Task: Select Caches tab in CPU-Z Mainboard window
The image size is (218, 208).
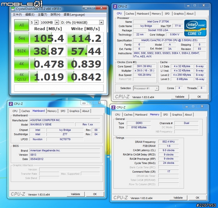Action: tap(26, 111)
